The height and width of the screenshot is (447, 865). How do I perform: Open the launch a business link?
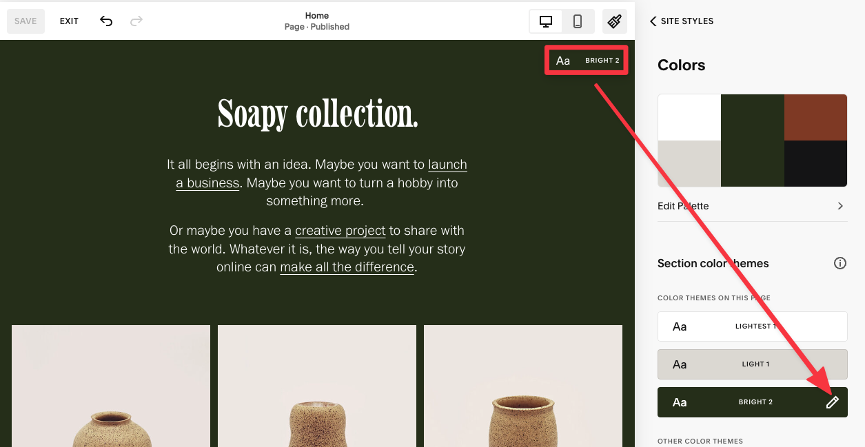(x=447, y=164)
